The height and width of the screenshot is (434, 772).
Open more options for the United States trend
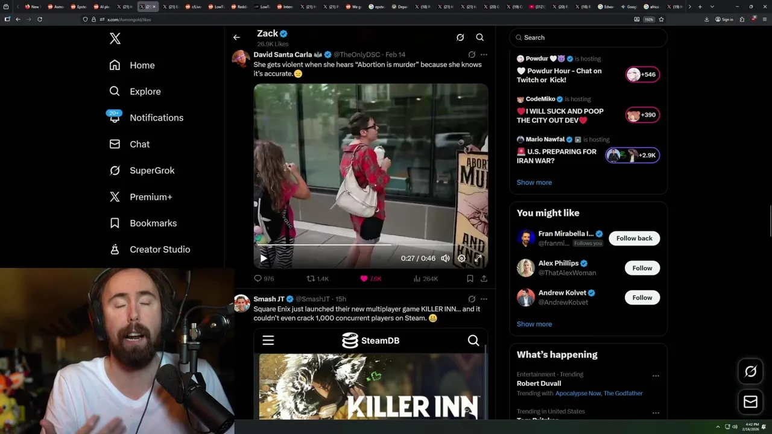[x=656, y=413]
